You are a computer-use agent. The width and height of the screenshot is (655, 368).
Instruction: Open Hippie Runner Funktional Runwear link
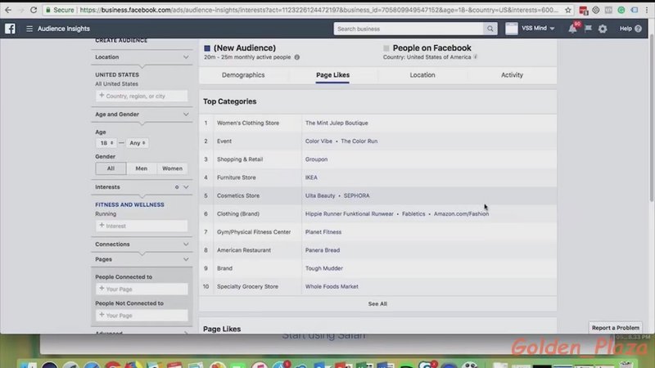tap(350, 213)
